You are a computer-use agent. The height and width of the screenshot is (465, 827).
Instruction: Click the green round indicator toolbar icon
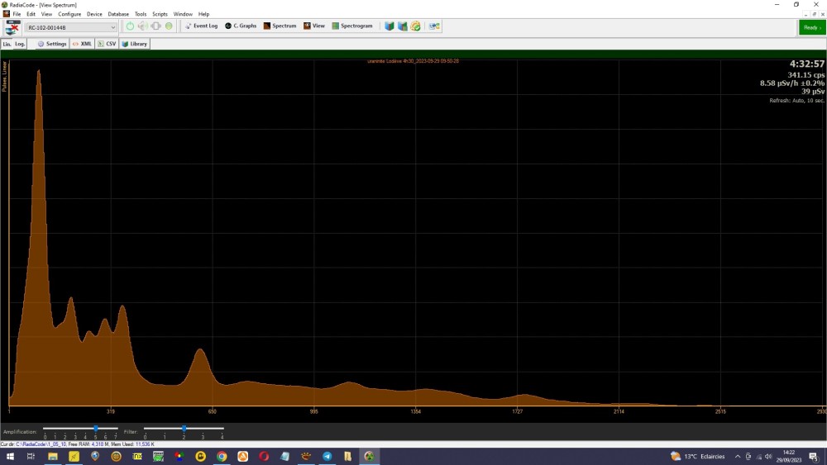[x=169, y=26]
